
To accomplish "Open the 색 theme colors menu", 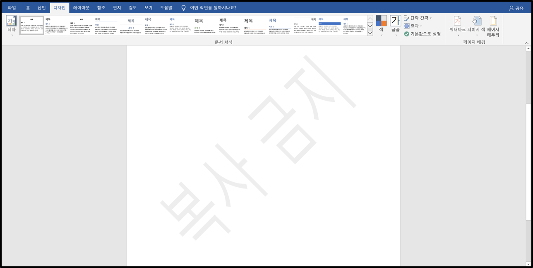I will coord(381,26).
